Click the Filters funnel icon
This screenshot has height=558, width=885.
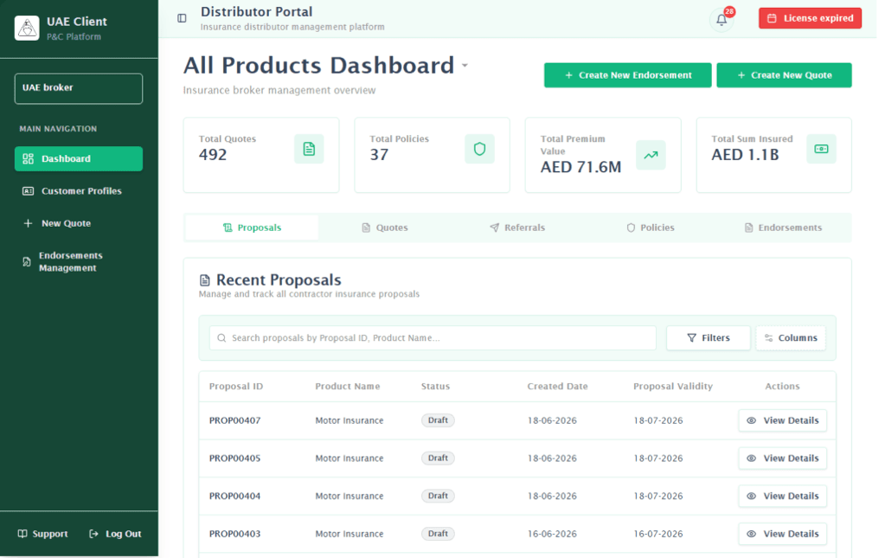coord(691,338)
